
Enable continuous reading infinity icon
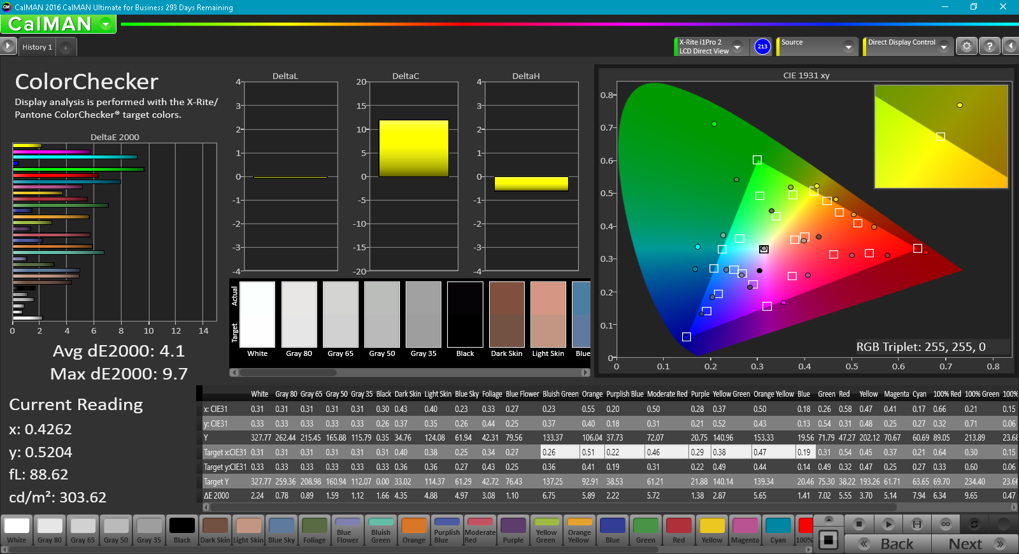click(946, 524)
